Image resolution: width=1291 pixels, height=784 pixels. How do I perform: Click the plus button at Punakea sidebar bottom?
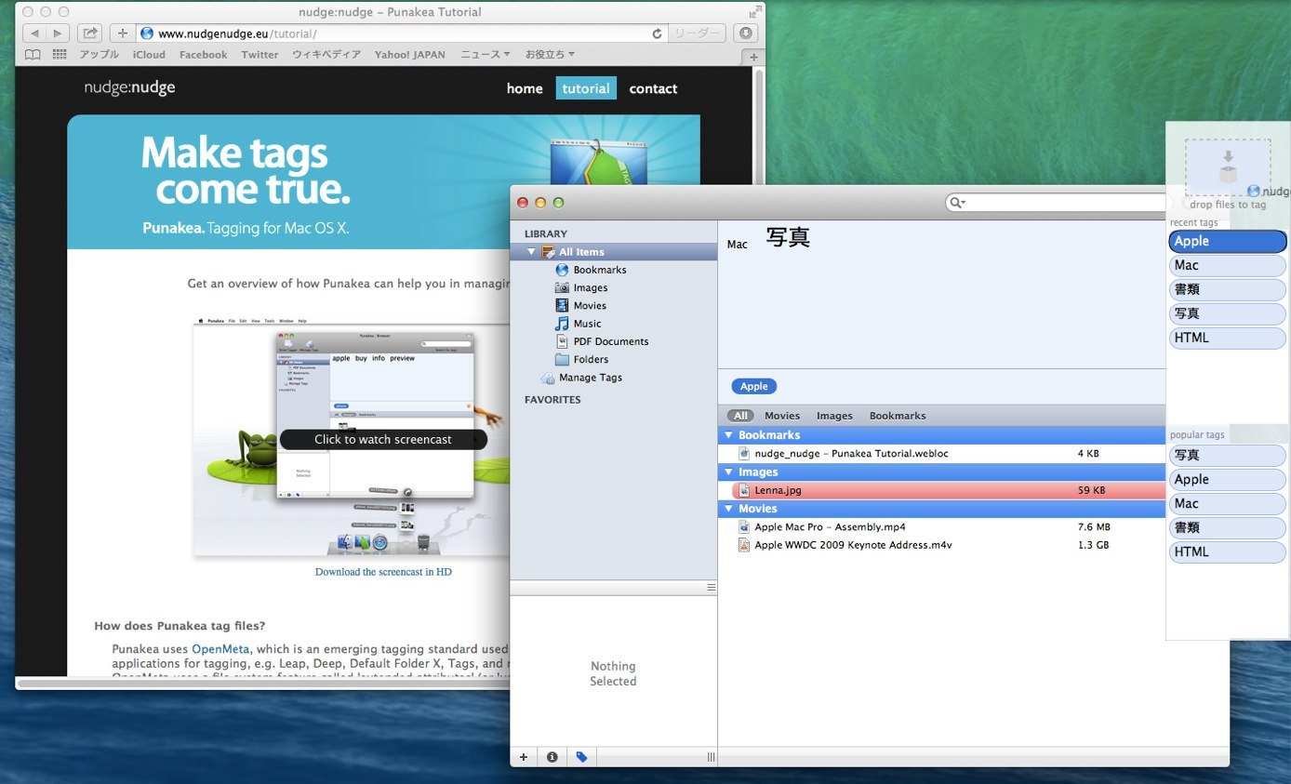coord(524,757)
